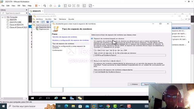Go to 'Nombre y configuración de espacio de nombres' step
194x109 pixels.
(71, 40)
